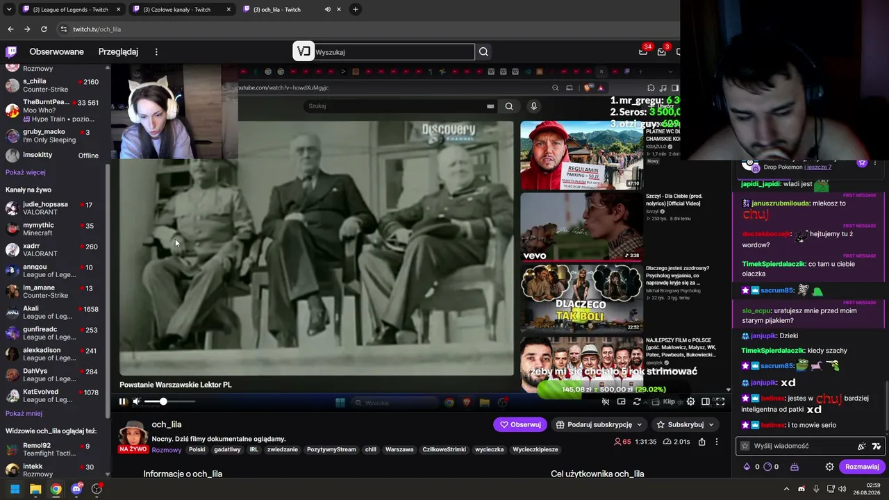Open channel points balance icon
This screenshot has width=889, height=500.
tap(768, 467)
